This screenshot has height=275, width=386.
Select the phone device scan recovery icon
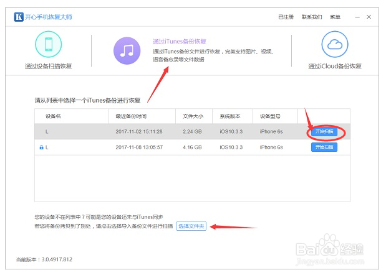[49, 44]
